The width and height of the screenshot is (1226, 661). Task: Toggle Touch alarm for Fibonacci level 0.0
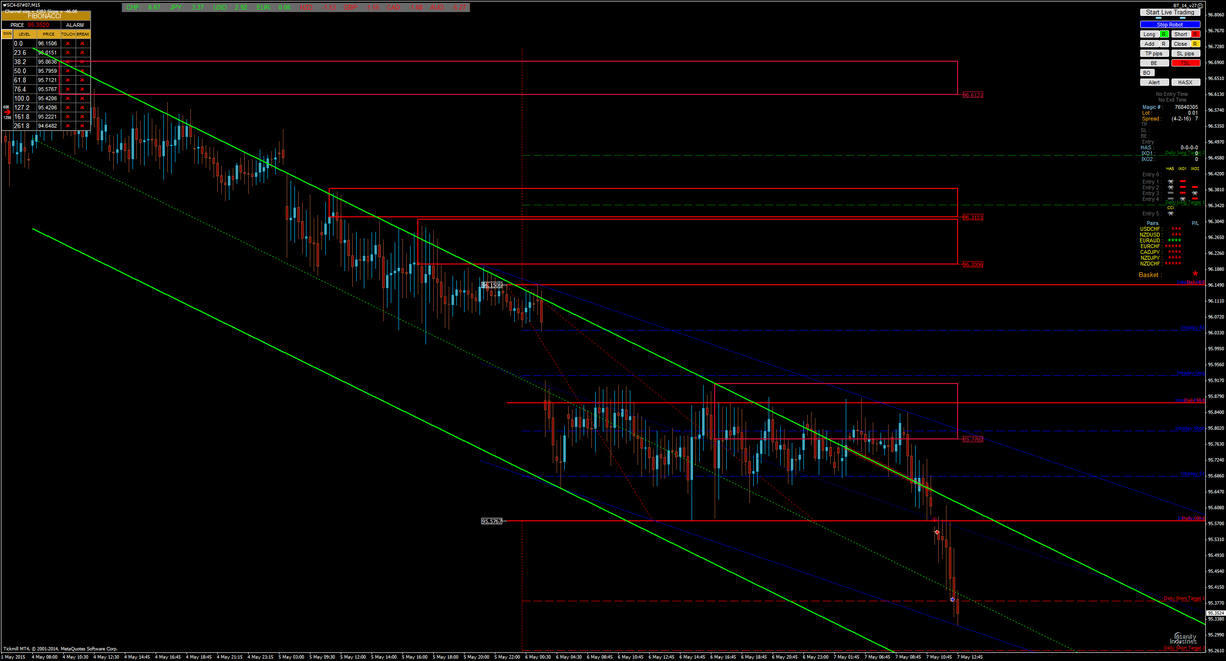[x=68, y=43]
